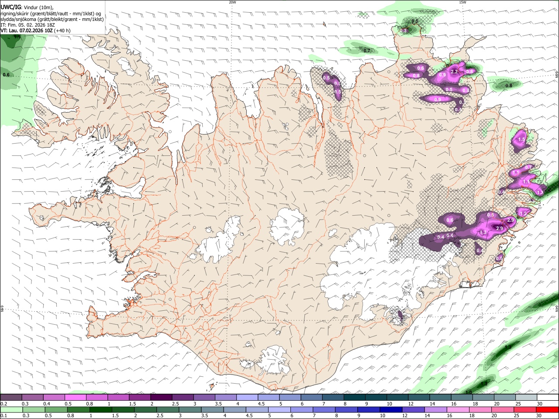The height and width of the screenshot is (419, 559).
Task: Pick the bright pink snow-scale swatch starting at 0.5
Action: tap(75, 398)
